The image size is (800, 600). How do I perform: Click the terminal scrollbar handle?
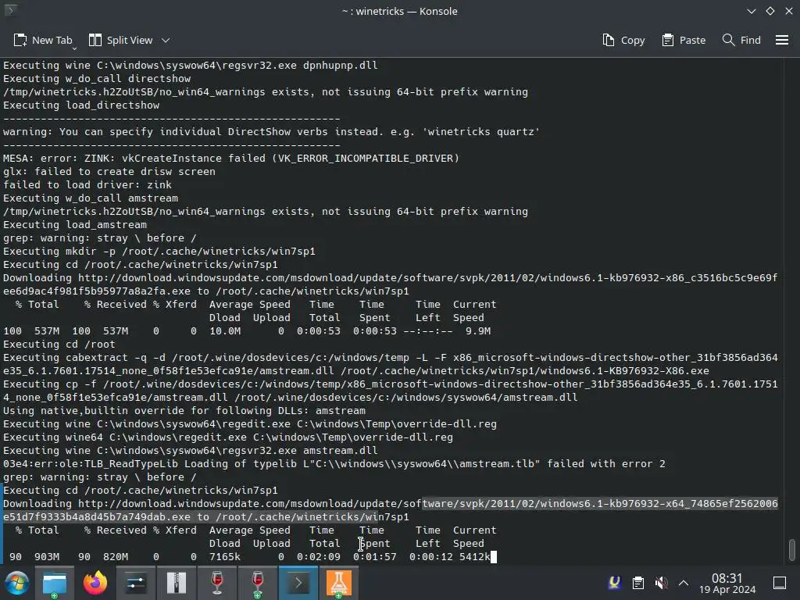tap(792, 549)
